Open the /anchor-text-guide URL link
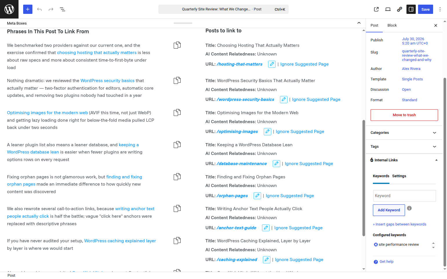The height and width of the screenshot is (279, 447). 237,228
